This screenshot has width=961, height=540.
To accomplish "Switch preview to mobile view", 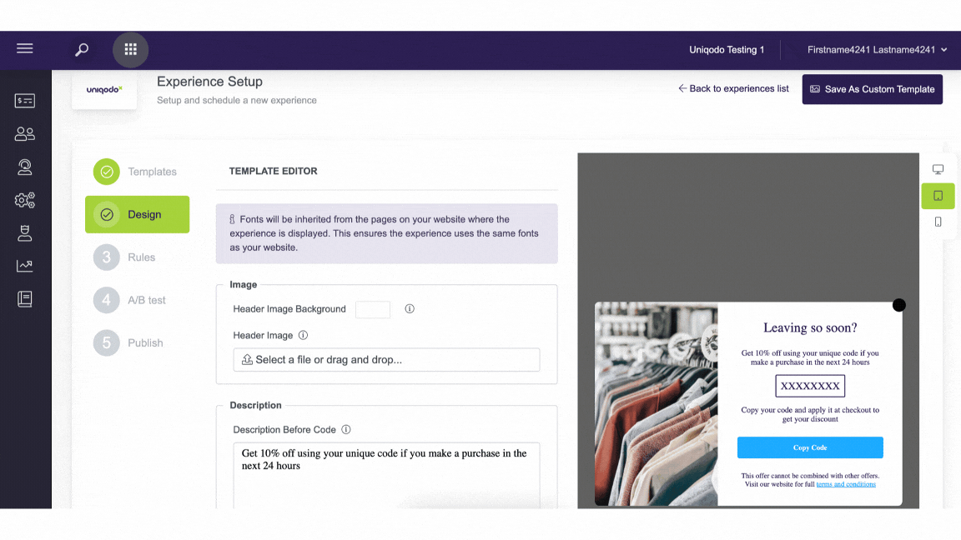I will tap(938, 222).
